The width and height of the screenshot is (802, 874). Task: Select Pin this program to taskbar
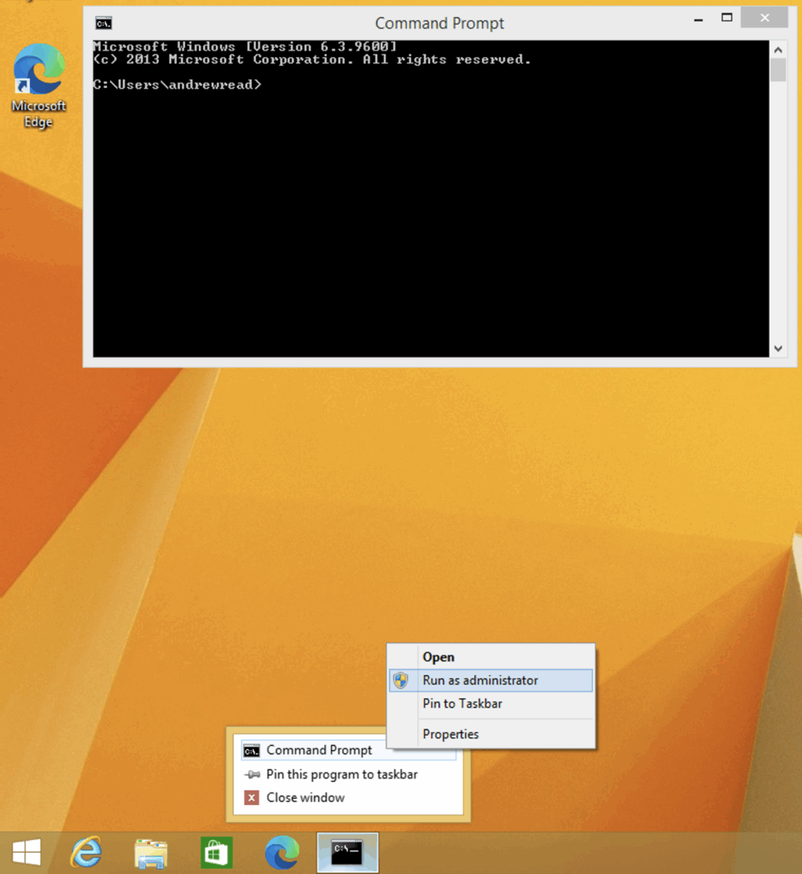tap(341, 774)
